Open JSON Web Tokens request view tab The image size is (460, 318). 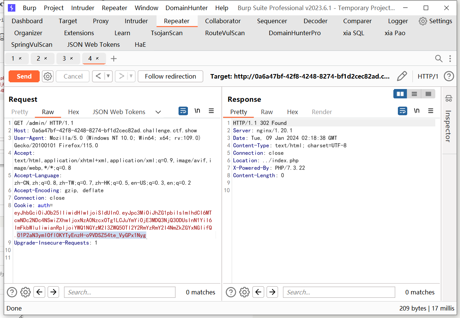click(119, 112)
